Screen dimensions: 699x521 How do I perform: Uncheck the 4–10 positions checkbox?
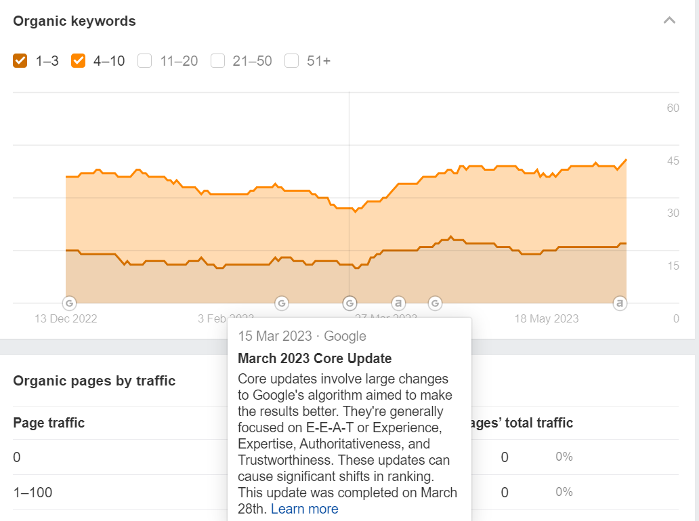click(x=78, y=61)
